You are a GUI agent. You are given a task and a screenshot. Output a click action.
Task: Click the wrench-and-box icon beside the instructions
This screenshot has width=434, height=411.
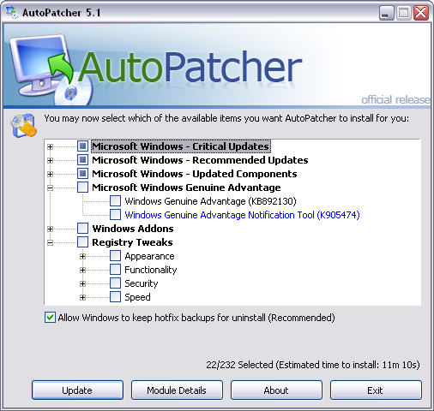[24, 125]
